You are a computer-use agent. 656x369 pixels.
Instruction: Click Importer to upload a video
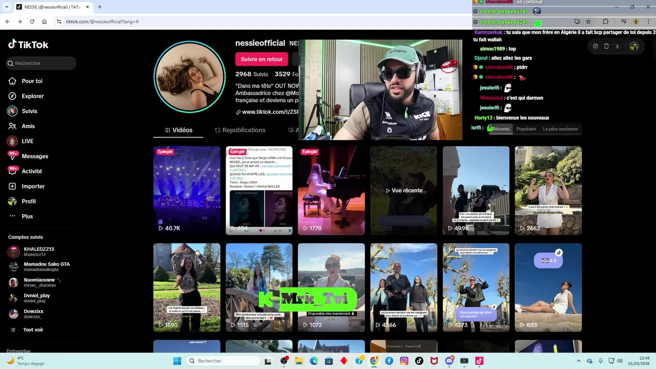pyautogui.click(x=27, y=186)
